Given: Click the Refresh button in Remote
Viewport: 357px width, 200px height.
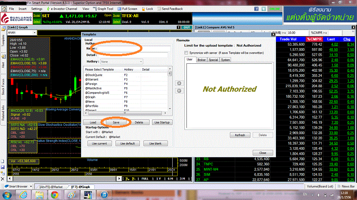Looking at the screenshot, I should (x=240, y=135).
